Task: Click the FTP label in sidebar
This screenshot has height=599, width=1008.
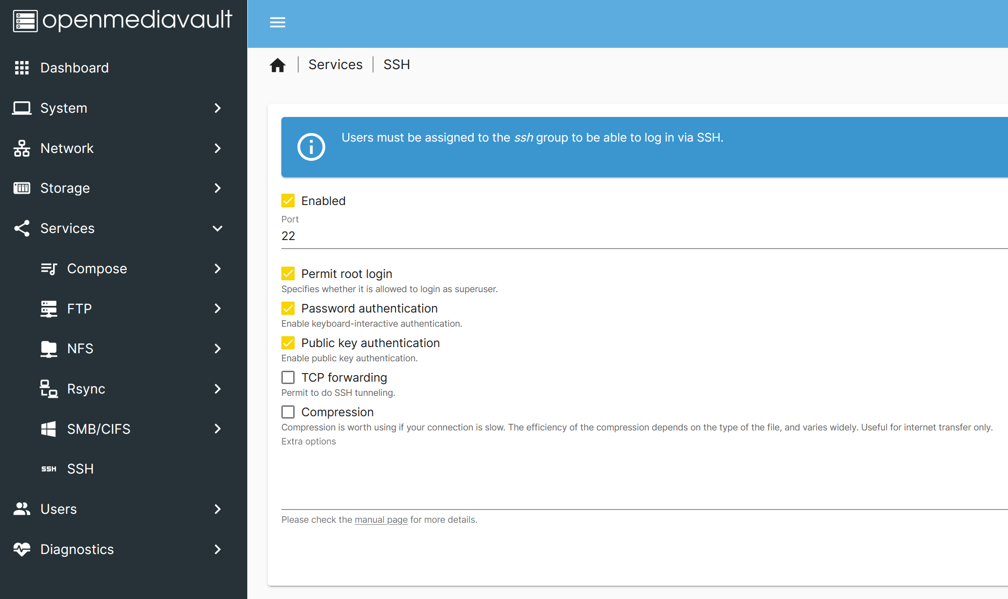Action: tap(80, 309)
